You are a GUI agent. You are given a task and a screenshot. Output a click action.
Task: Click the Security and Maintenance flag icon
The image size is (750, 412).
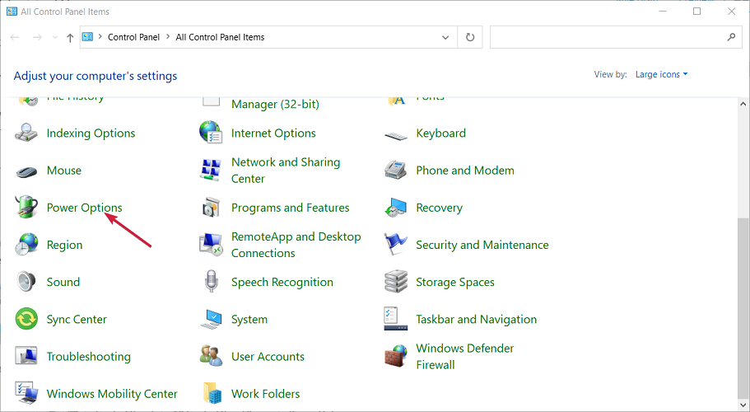(x=395, y=245)
